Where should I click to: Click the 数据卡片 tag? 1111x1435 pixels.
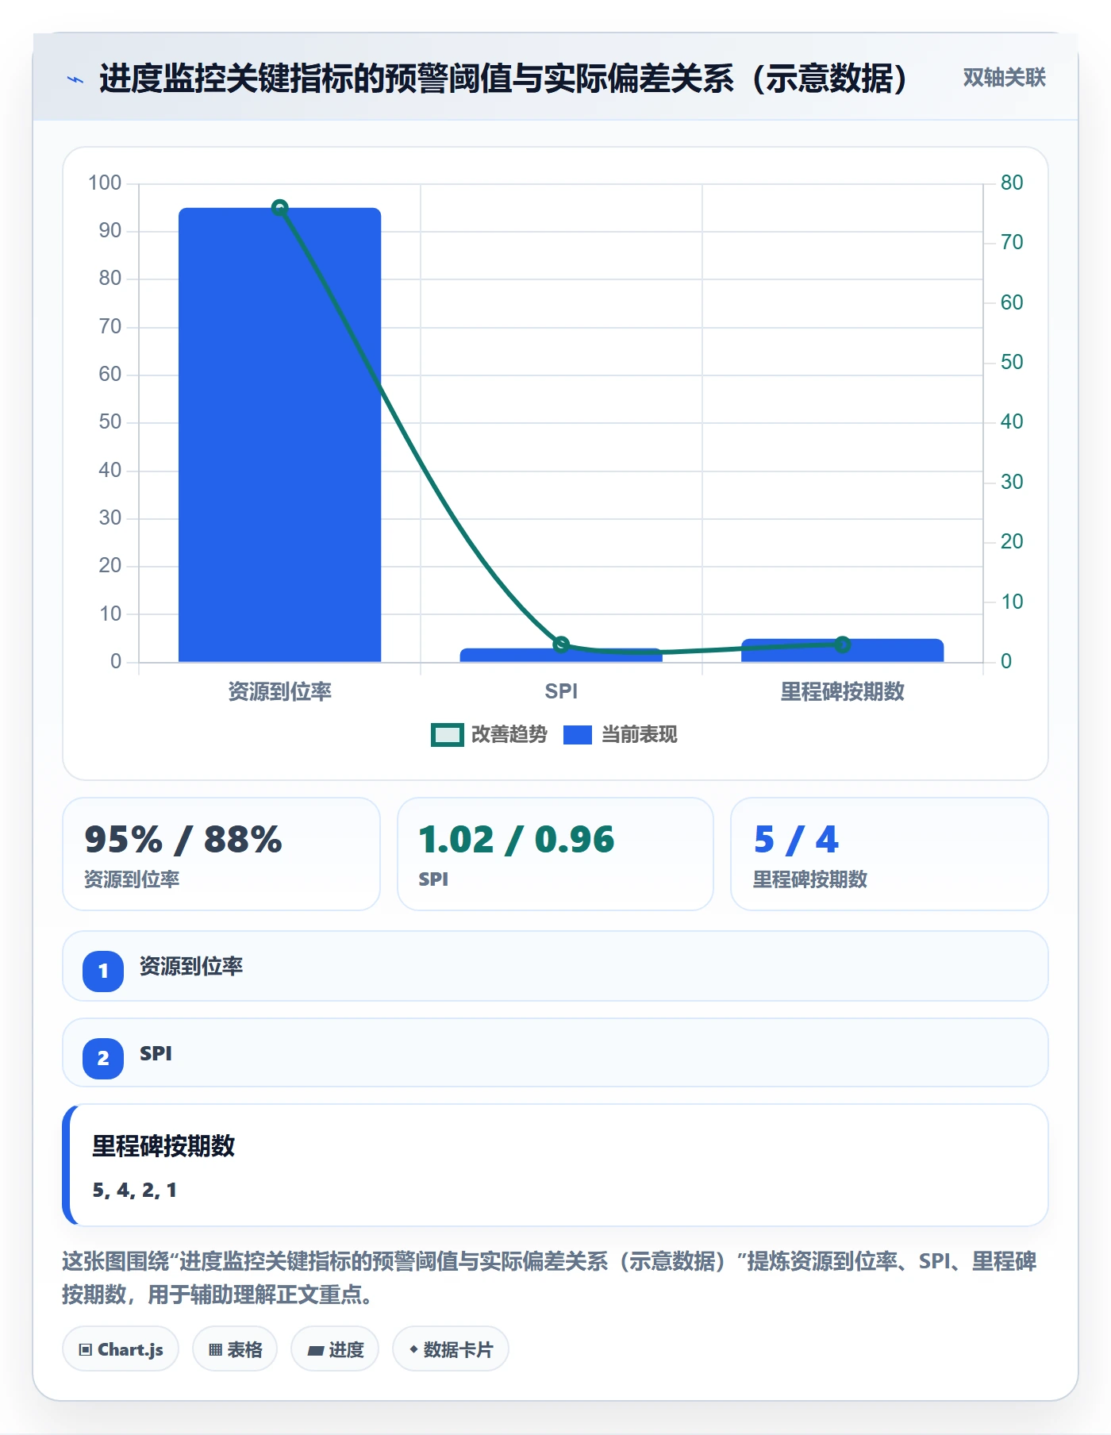(451, 1349)
